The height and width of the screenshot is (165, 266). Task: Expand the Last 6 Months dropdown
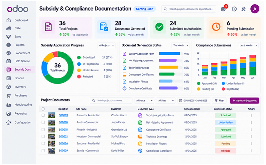pyautogui.click(x=248, y=45)
